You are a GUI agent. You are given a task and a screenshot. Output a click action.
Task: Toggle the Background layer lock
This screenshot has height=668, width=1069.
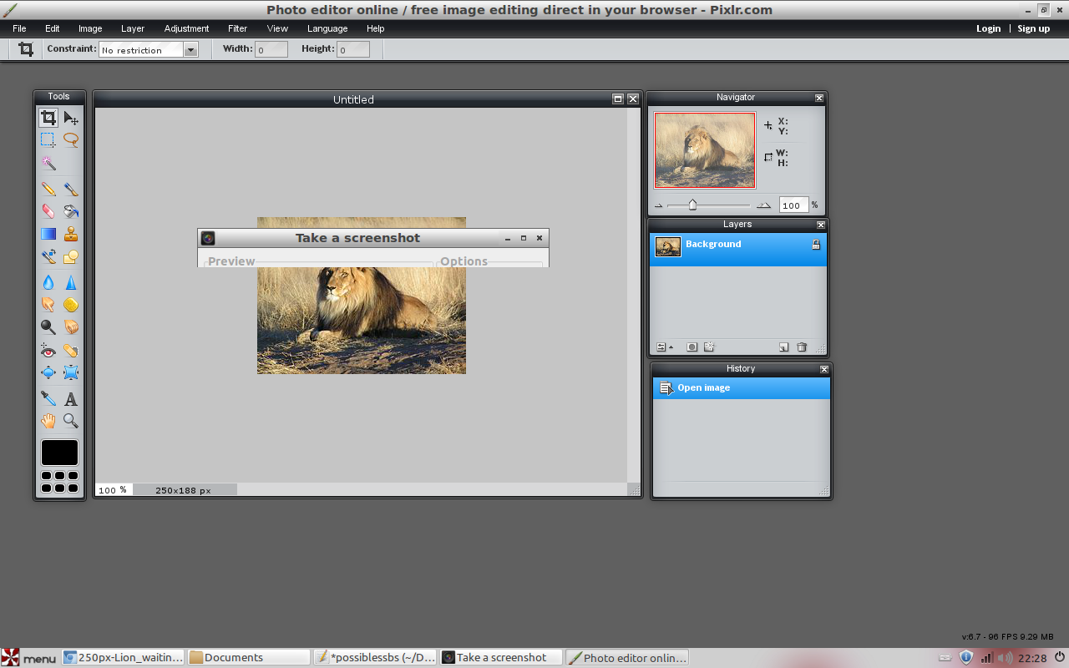coord(816,245)
